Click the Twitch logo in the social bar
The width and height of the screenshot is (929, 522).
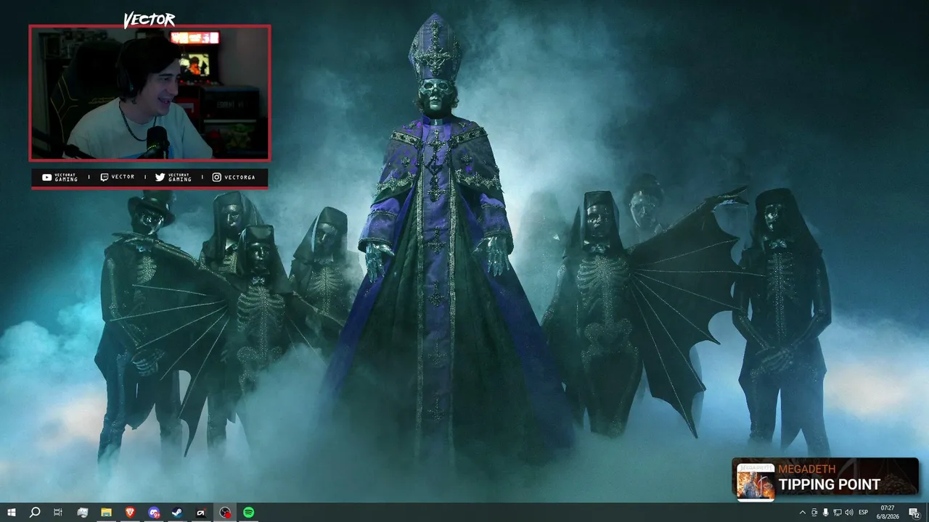104,177
